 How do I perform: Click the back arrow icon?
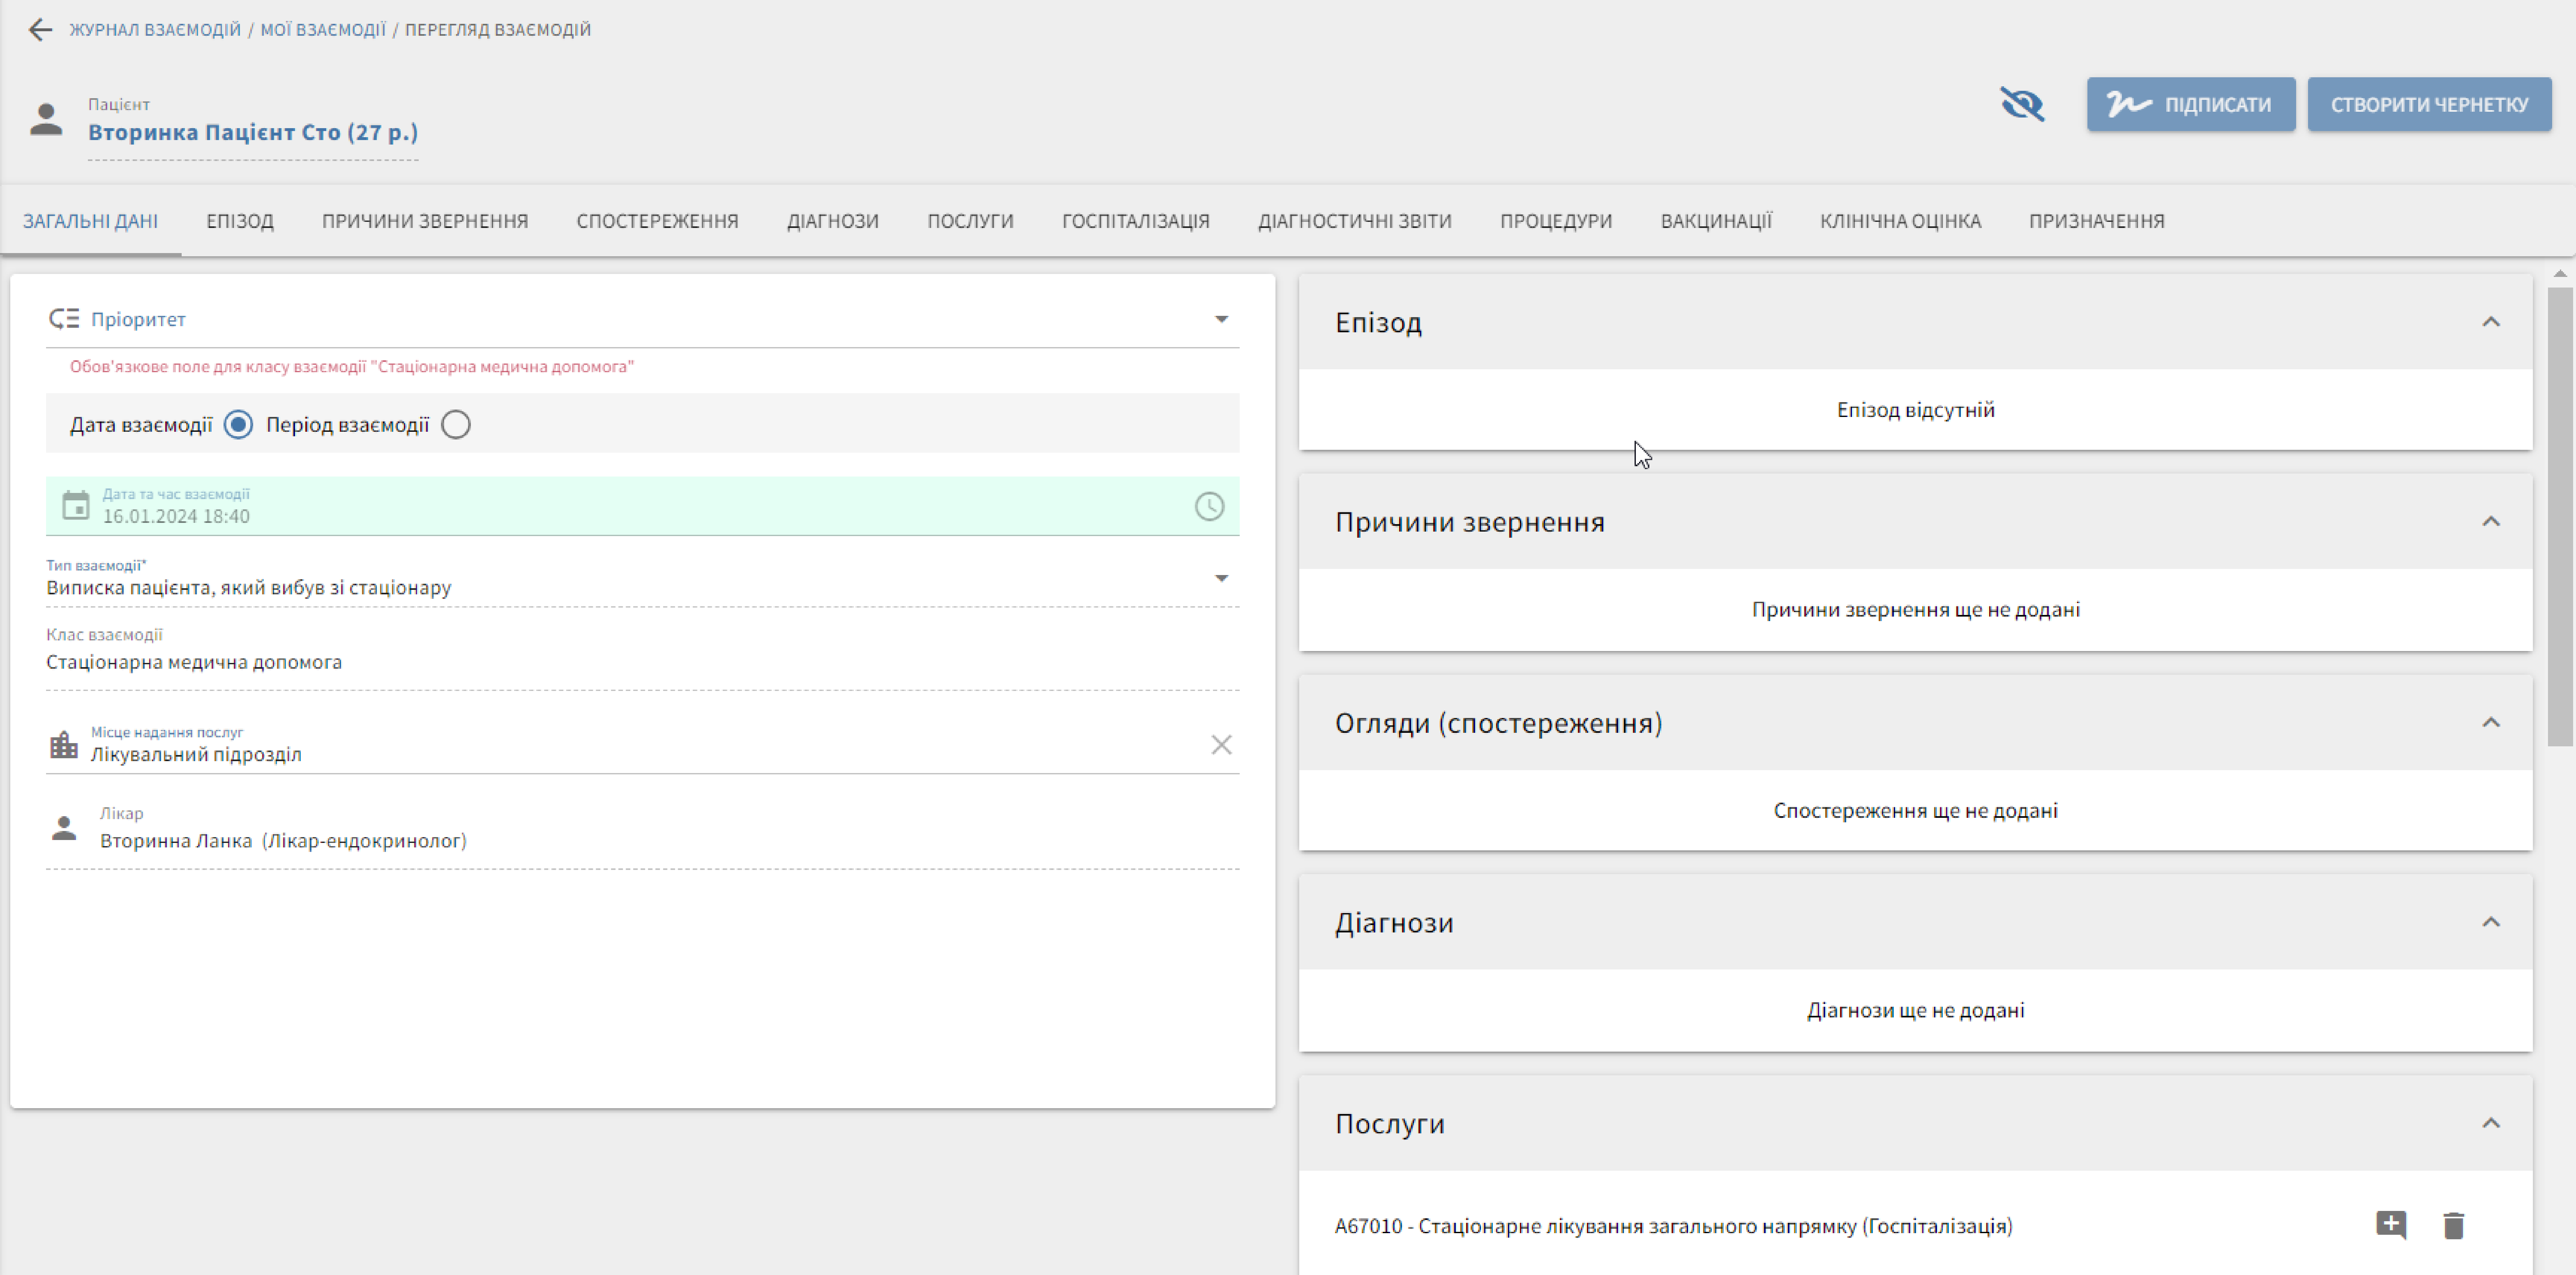pyautogui.click(x=40, y=30)
